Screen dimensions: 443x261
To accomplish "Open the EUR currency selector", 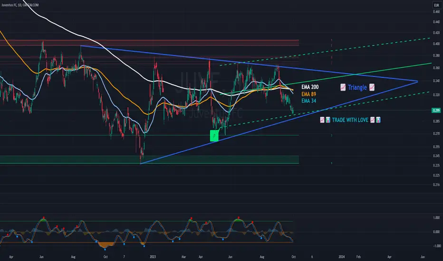I will coord(436,5).
